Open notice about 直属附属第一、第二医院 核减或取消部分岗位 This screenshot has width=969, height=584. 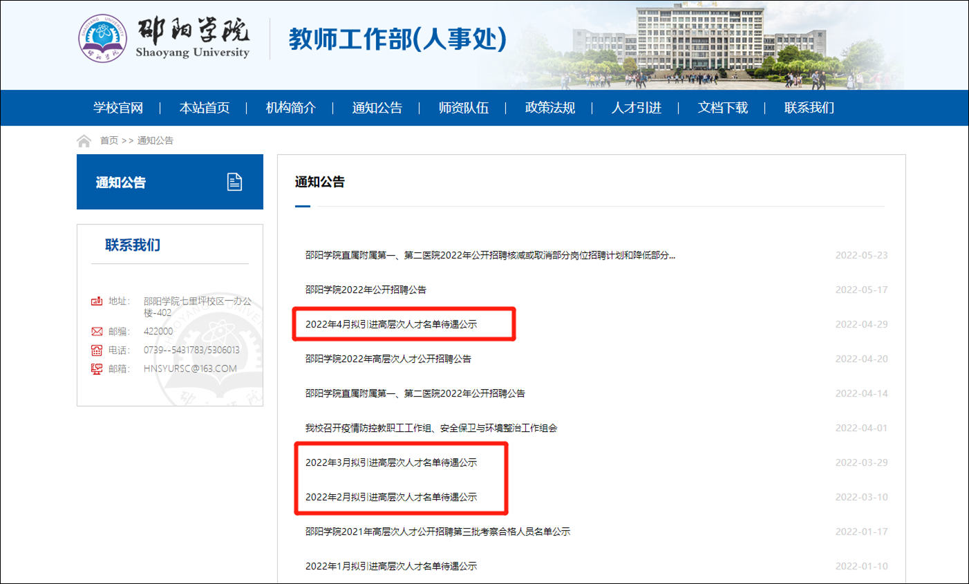(x=491, y=255)
